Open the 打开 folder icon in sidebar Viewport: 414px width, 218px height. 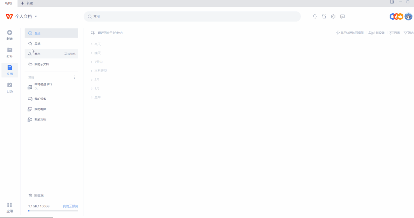pyautogui.click(x=10, y=50)
